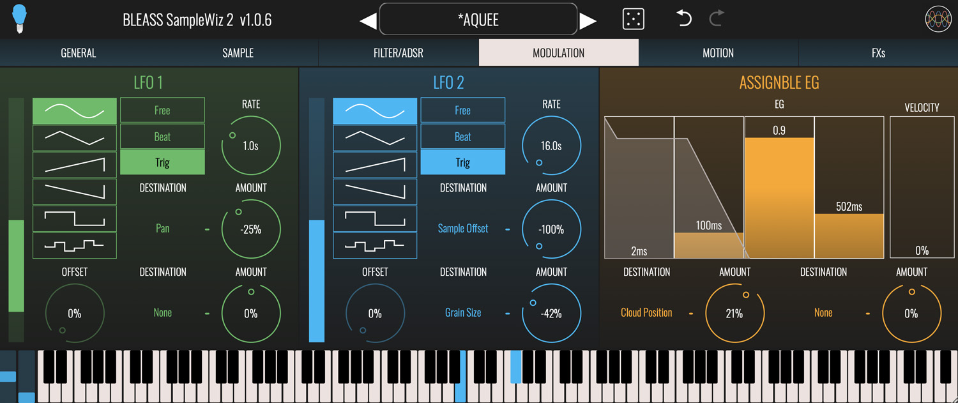
Task: Switch to the FILTER/ADSR tab
Action: point(399,53)
